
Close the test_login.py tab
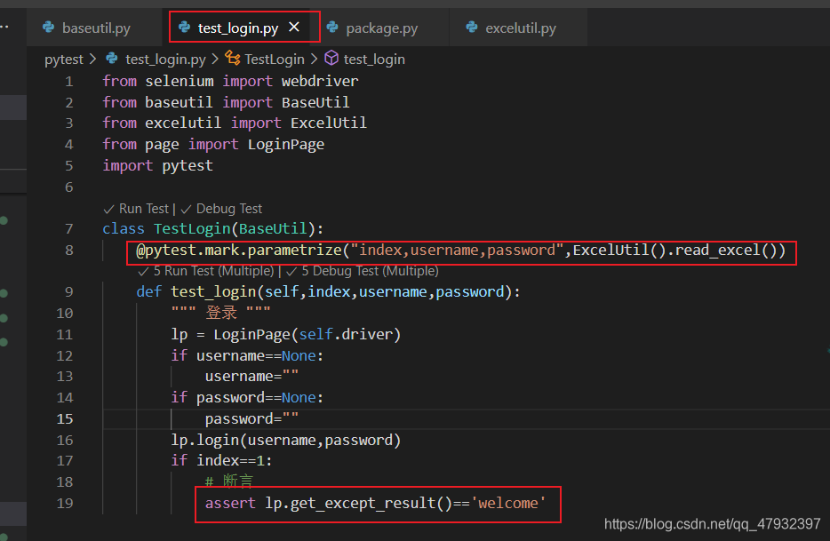point(294,27)
